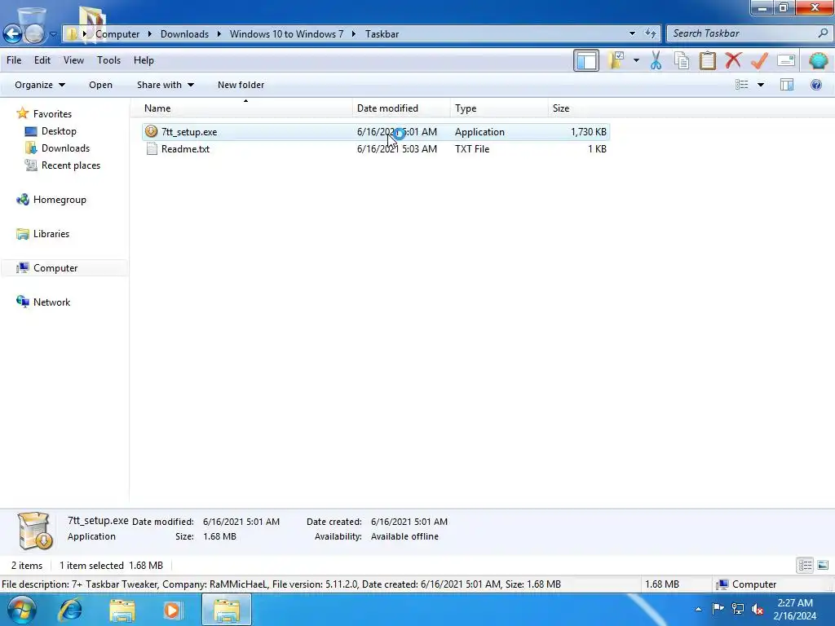Delete using the red X toolbar icon
This screenshot has height=626, width=835.
click(733, 60)
